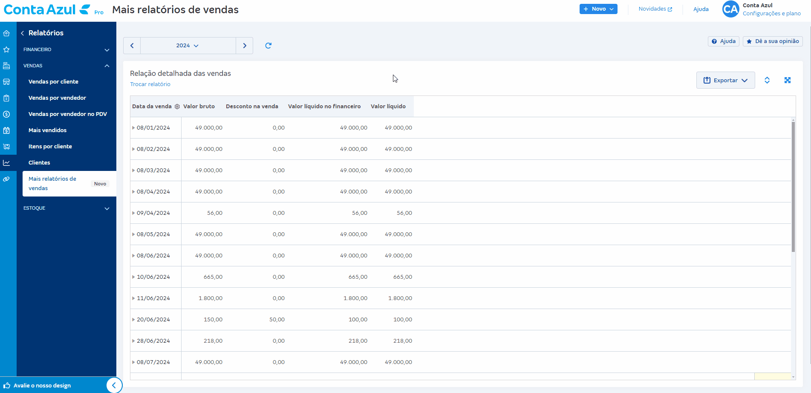Click the Conta Azul logo
The height and width of the screenshot is (393, 811).
click(47, 9)
